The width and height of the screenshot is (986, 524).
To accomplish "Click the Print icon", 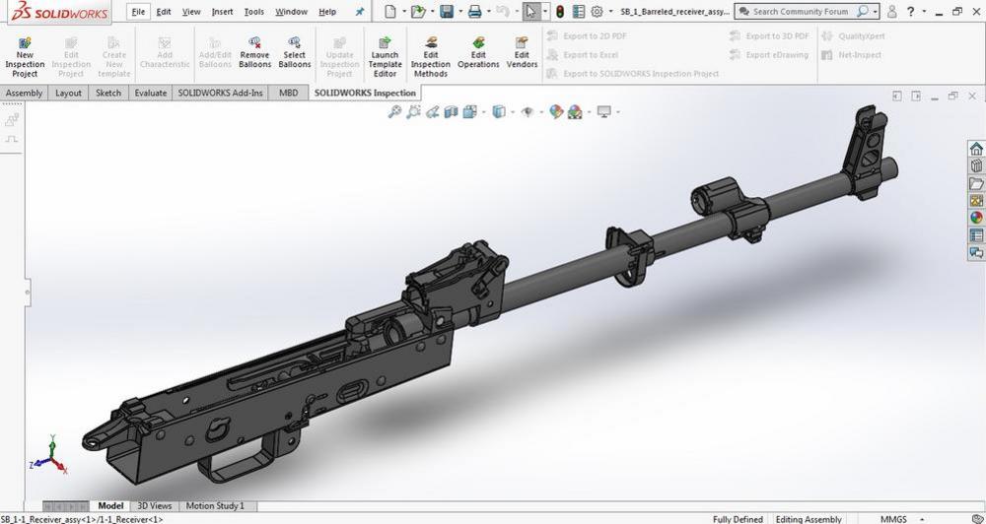I will point(475,11).
